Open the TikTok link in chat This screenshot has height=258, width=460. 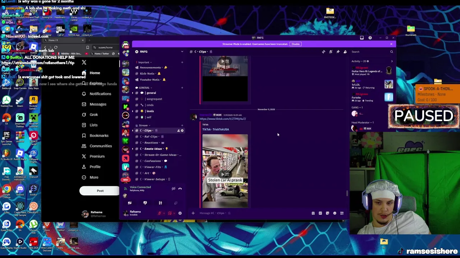click(223, 119)
